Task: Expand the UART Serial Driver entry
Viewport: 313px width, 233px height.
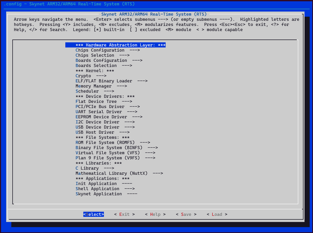Action: pyautogui.click(x=106, y=112)
